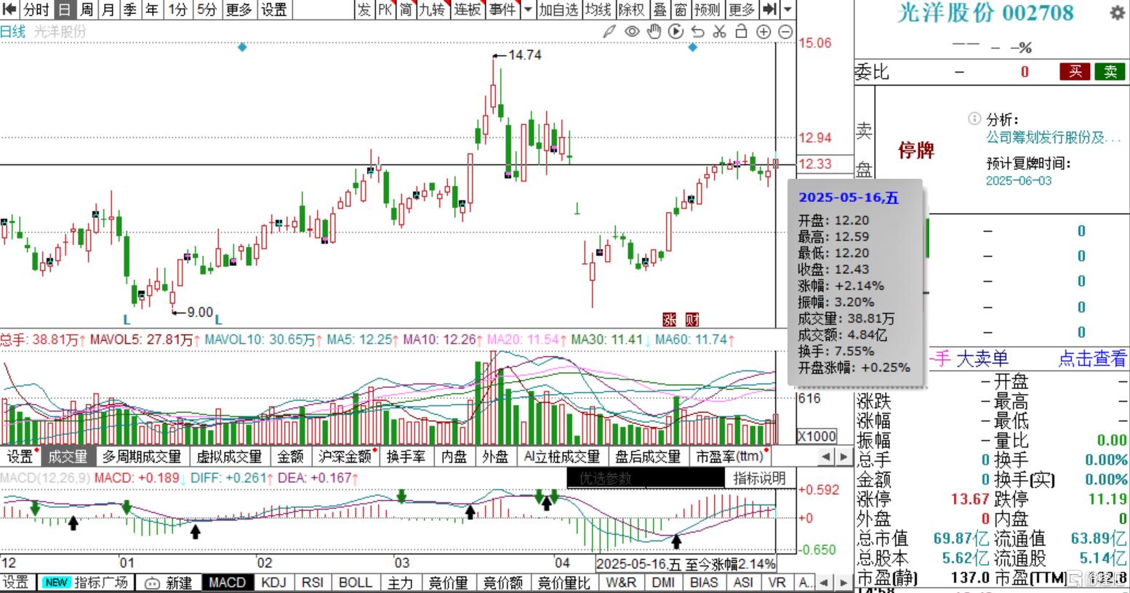Open the NEW 指标广场 tab
The image size is (1130, 593).
84,583
